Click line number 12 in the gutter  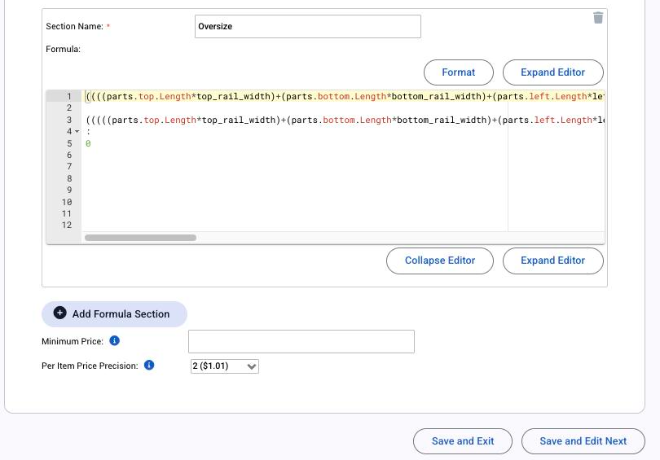67,225
